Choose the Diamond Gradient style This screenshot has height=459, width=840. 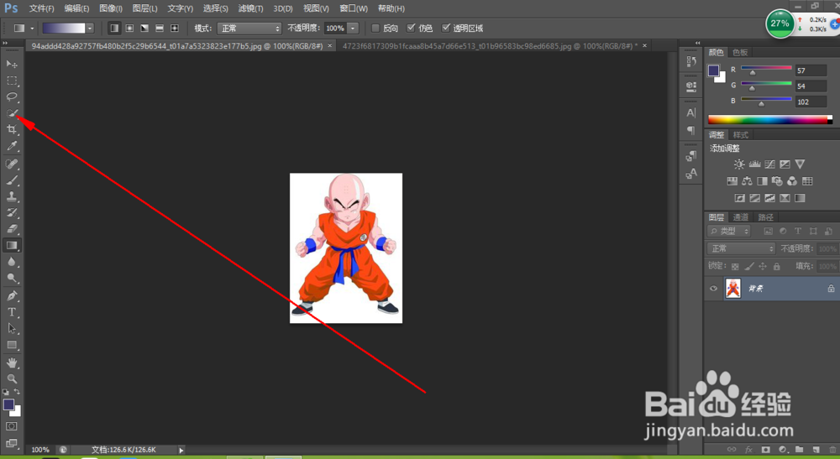pyautogui.click(x=174, y=29)
